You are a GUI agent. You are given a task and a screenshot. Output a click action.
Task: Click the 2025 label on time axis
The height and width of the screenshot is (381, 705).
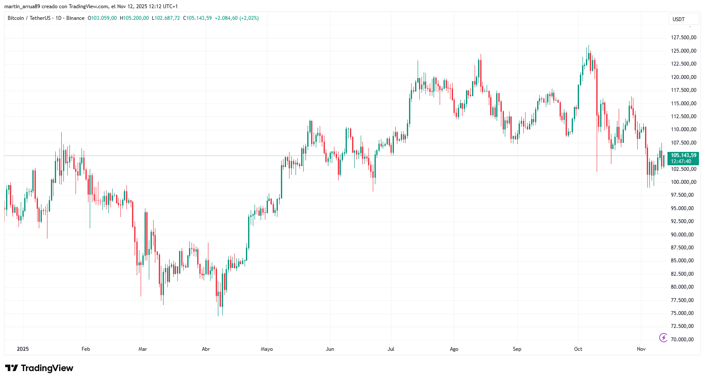23,349
